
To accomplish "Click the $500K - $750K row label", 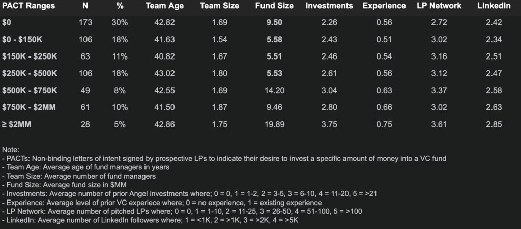I will coord(30,90).
